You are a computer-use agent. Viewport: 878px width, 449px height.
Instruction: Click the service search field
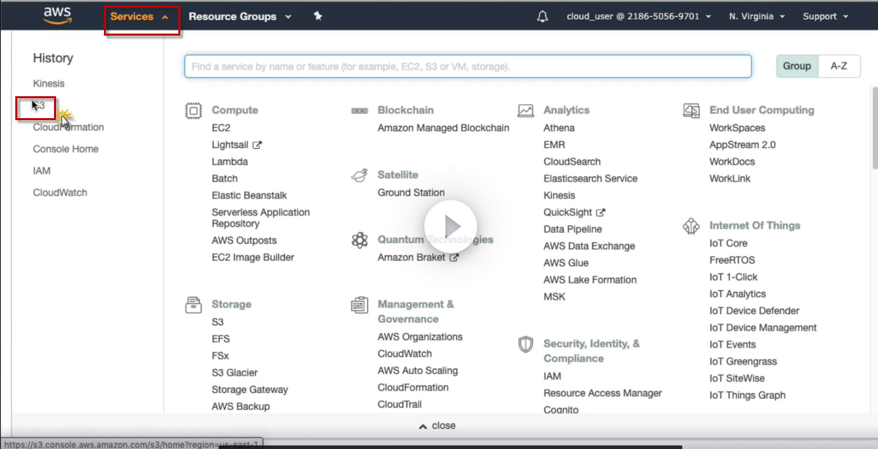click(467, 67)
